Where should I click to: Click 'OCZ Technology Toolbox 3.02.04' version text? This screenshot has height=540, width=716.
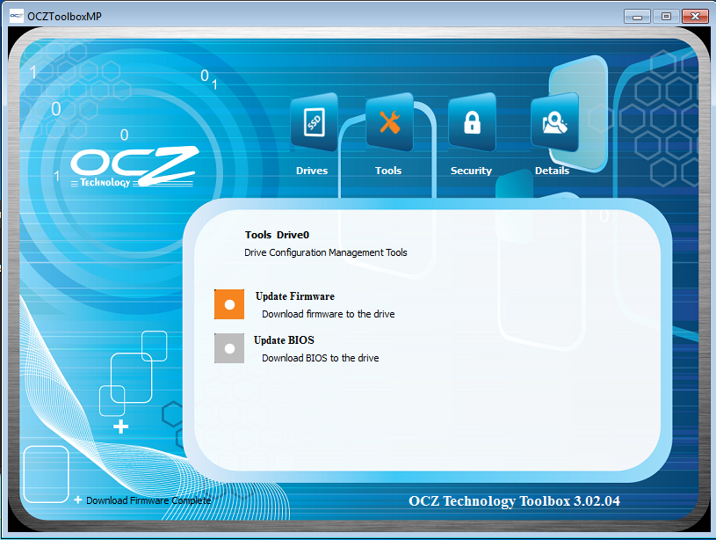tap(514, 501)
